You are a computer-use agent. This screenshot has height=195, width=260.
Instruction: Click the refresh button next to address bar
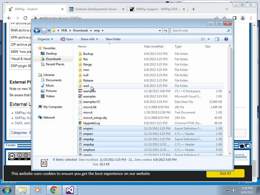coord(166,30)
